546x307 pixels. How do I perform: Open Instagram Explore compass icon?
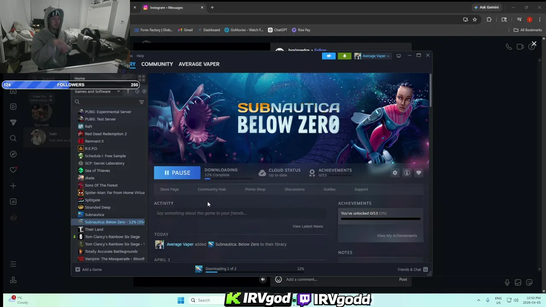(x=13, y=154)
